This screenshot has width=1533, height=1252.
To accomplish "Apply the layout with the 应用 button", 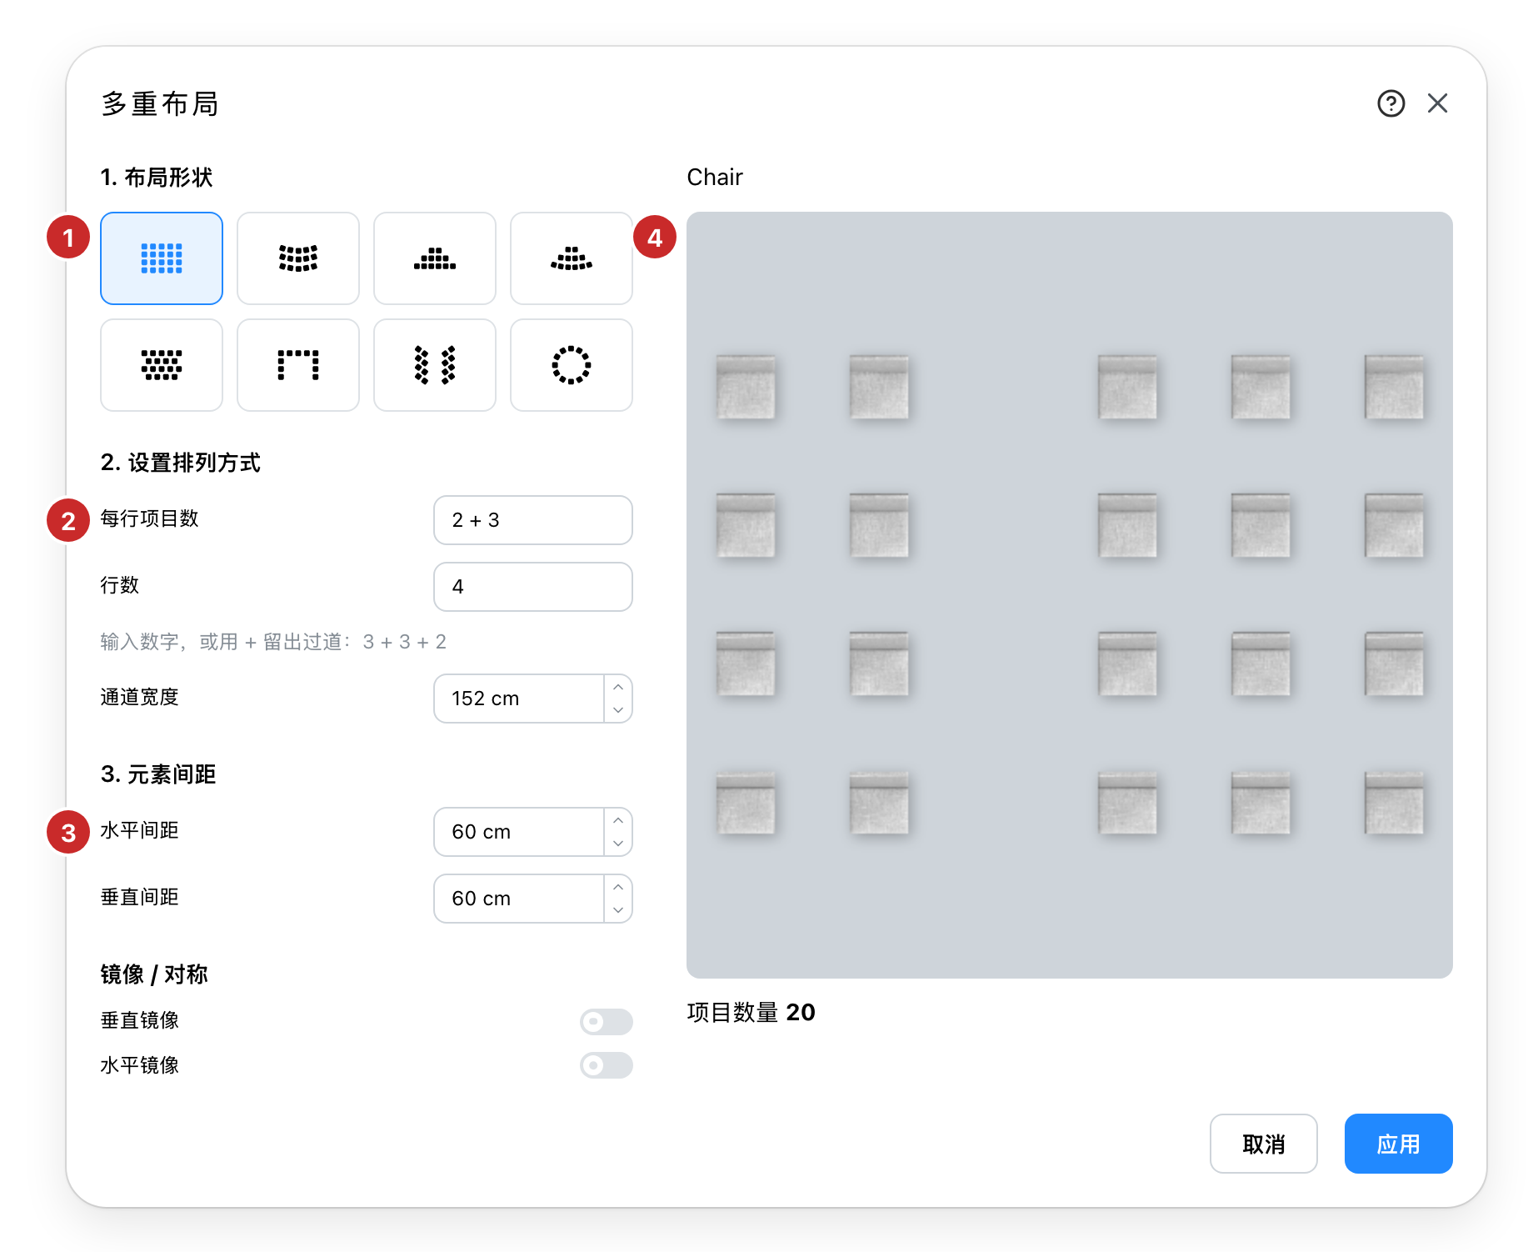I will tap(1399, 1144).
